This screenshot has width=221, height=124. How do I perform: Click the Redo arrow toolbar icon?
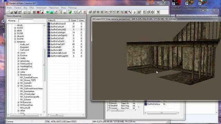click(29, 12)
